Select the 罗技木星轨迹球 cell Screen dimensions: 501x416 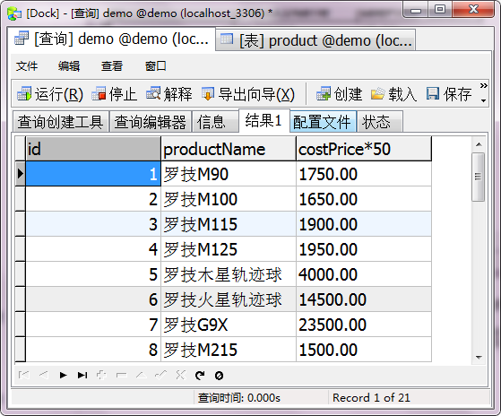tap(229, 274)
